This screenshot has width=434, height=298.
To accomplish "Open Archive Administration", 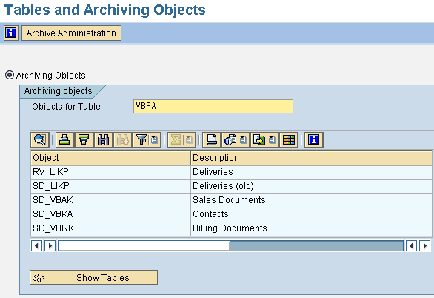I will (x=71, y=33).
